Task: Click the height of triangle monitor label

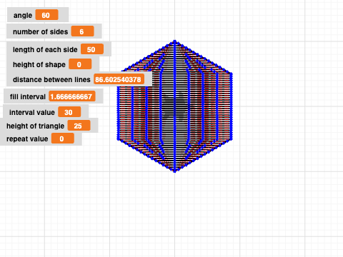Action: 36,126
